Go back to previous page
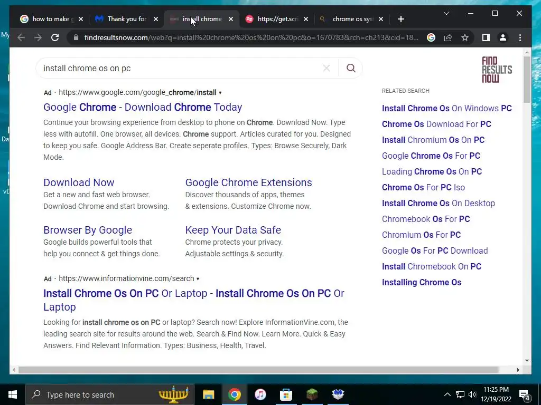This screenshot has width=541, height=405. click(x=21, y=37)
